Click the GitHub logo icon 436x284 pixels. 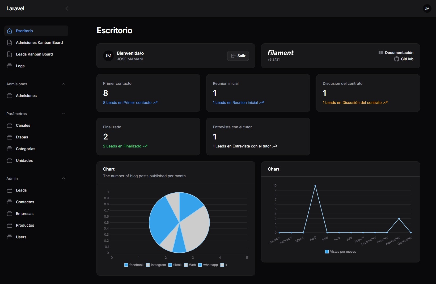[x=396, y=59]
